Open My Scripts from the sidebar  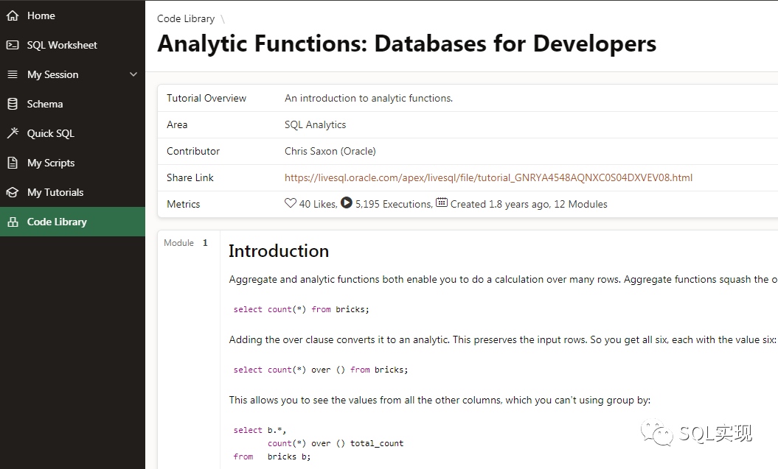pos(72,163)
